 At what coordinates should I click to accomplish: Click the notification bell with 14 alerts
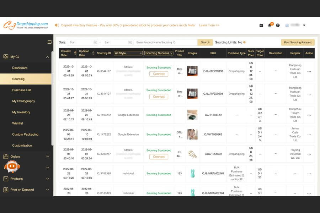click(271, 25)
